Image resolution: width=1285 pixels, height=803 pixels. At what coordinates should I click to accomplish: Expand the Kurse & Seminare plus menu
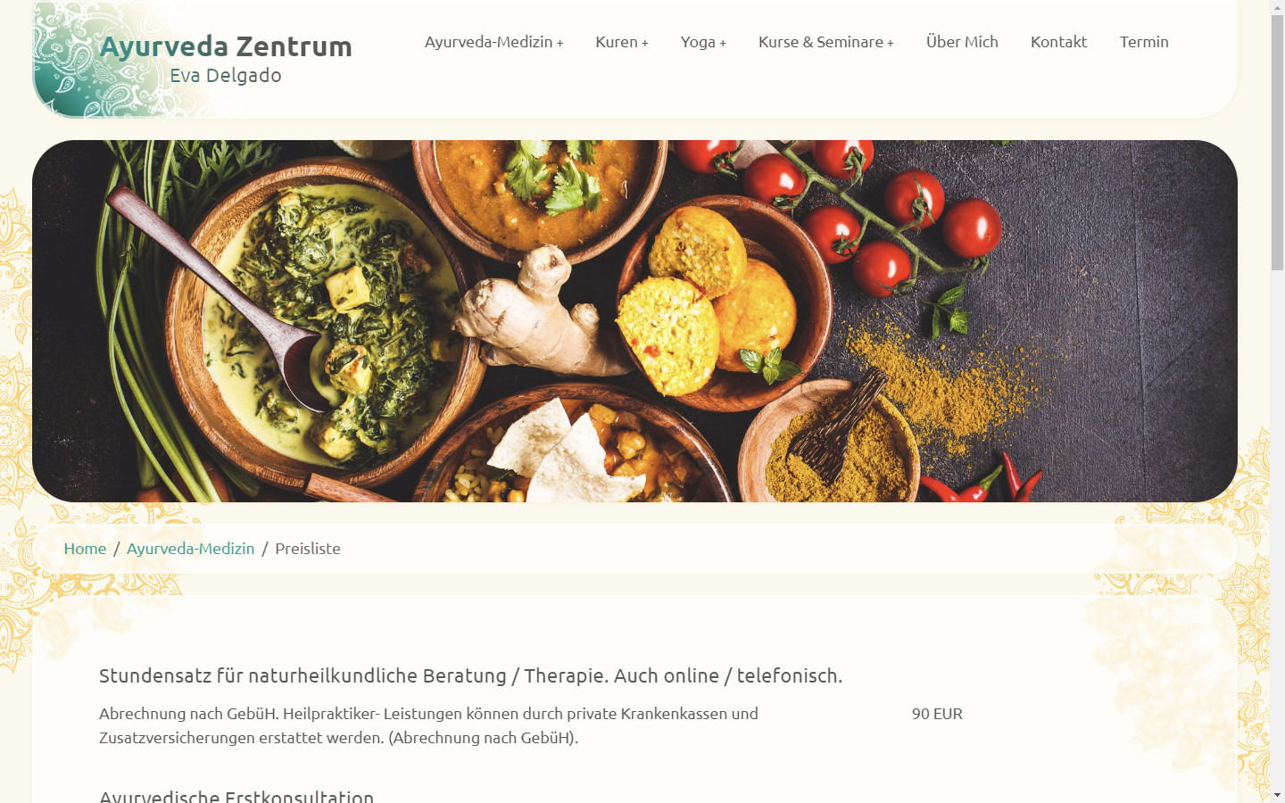[826, 42]
